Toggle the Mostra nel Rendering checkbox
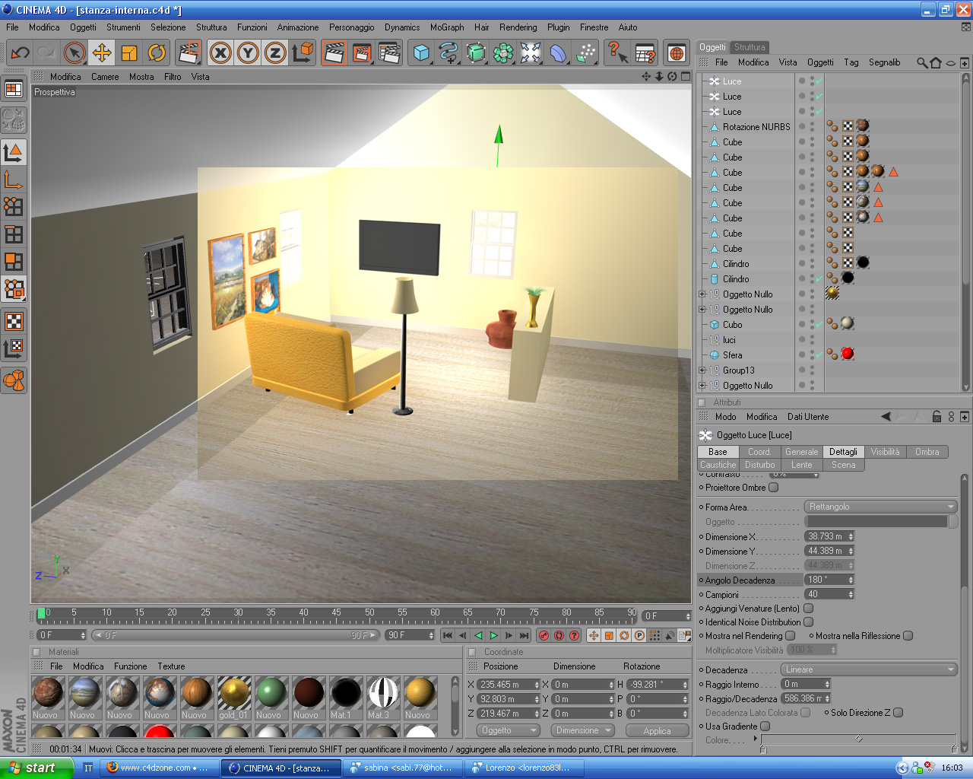 click(790, 636)
